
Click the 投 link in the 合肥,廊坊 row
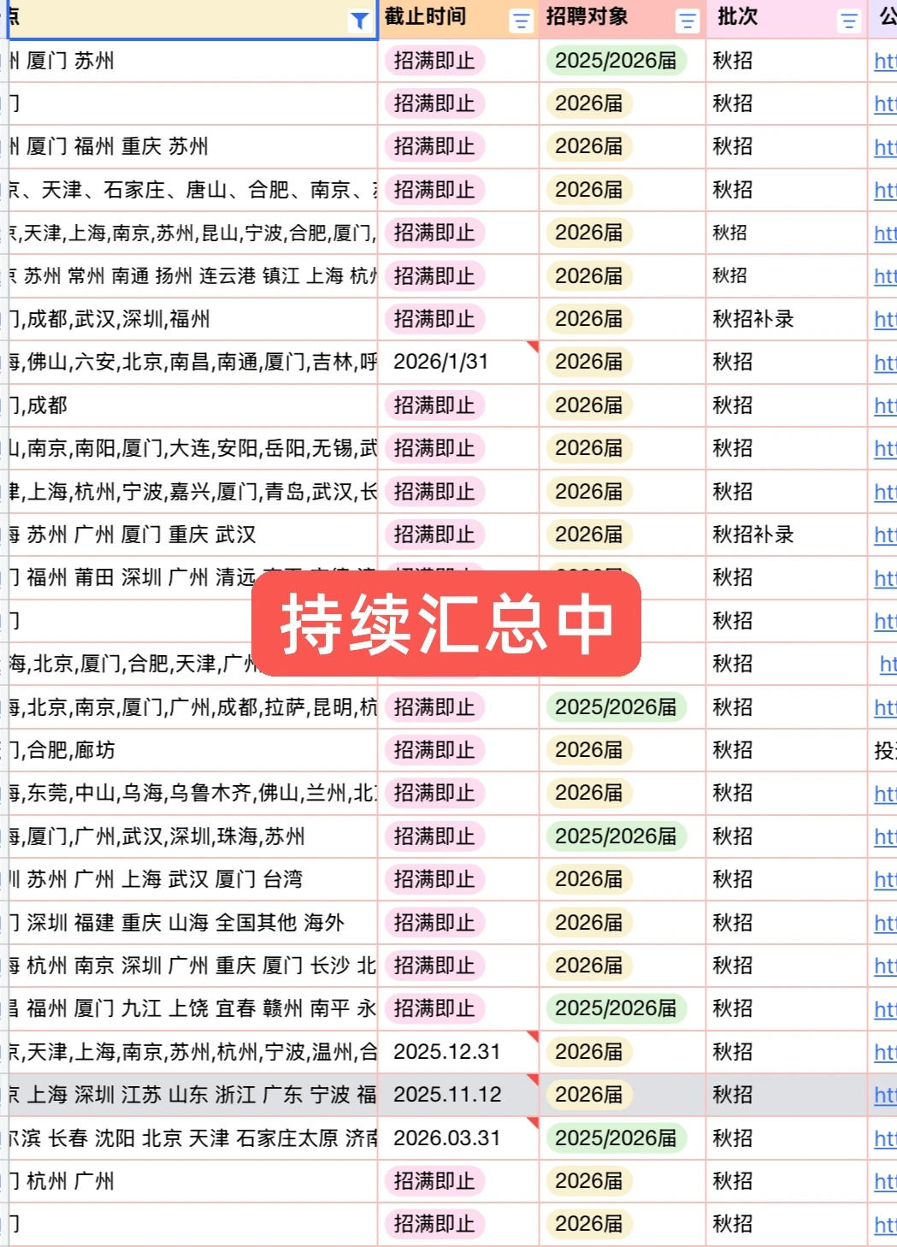click(882, 750)
